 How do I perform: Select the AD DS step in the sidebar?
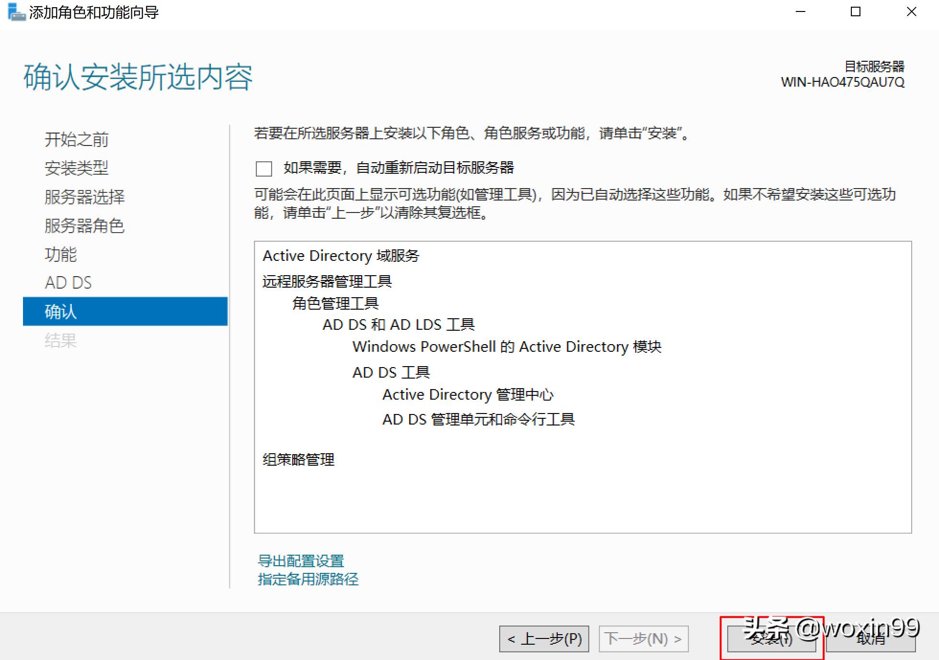click(68, 283)
